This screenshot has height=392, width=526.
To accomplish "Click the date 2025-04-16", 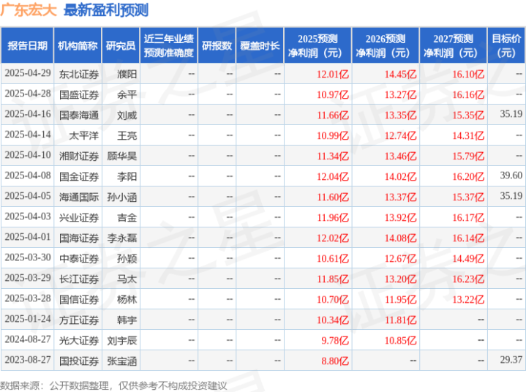I will 28,114.
